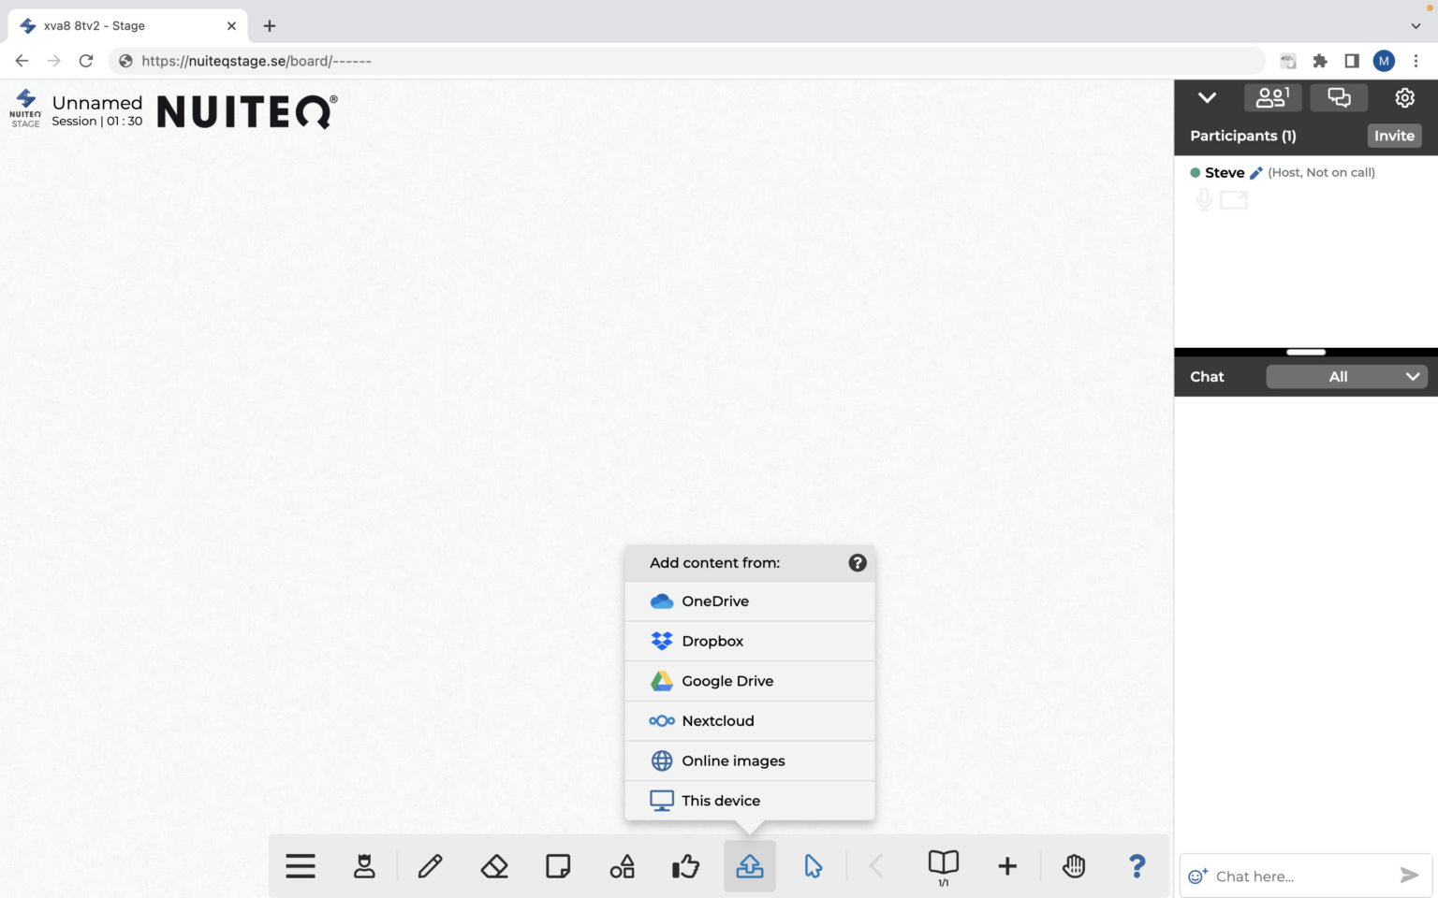Add a sticky note to the board
The height and width of the screenshot is (898, 1438).
(558, 865)
